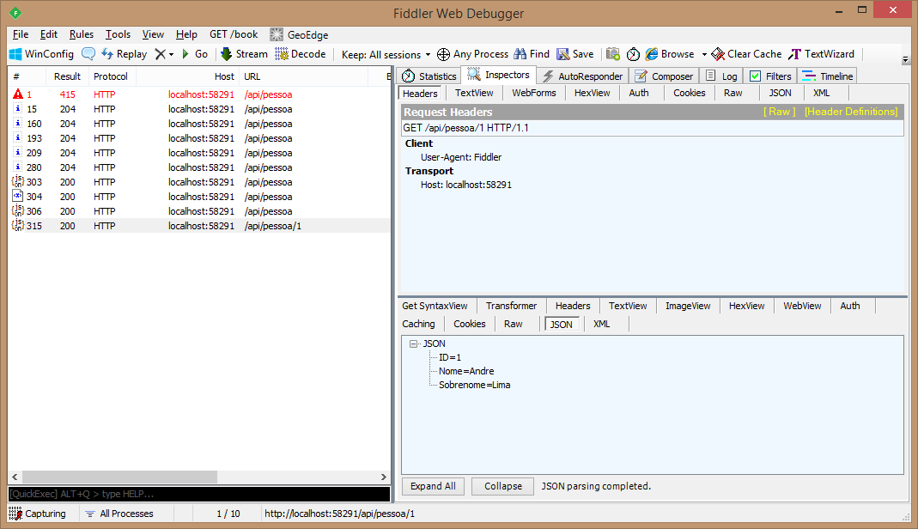Image resolution: width=918 pixels, height=529 pixels.
Task: Sort sessions by the Result column
Action: coord(67,76)
